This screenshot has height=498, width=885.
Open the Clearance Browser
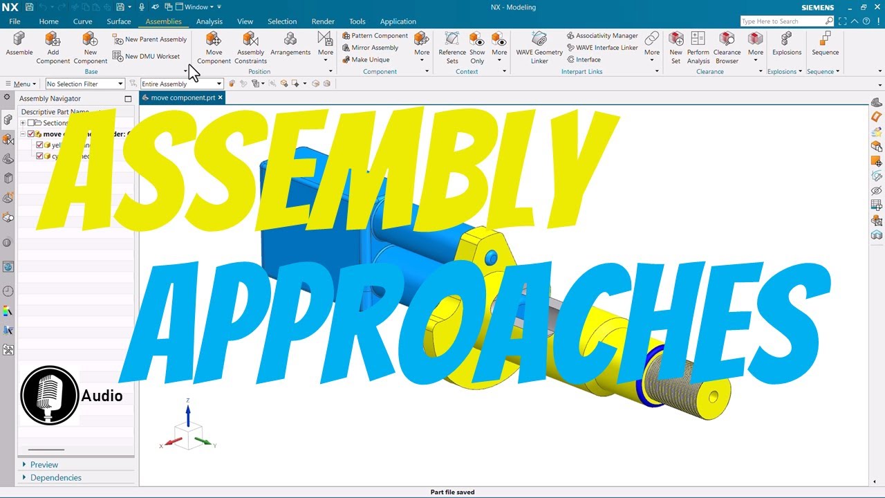[727, 48]
